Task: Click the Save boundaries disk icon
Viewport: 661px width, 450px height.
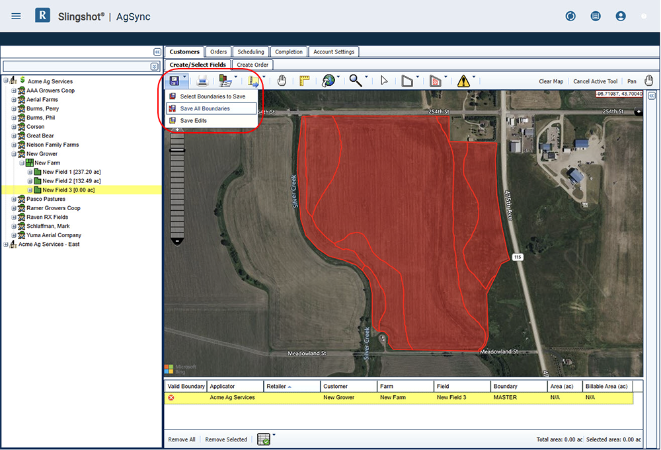Action: (174, 81)
